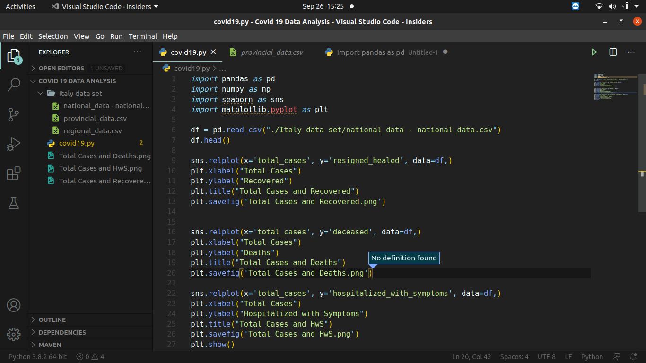Open the Test beaker view icon
646x363 pixels.
pos(14,203)
